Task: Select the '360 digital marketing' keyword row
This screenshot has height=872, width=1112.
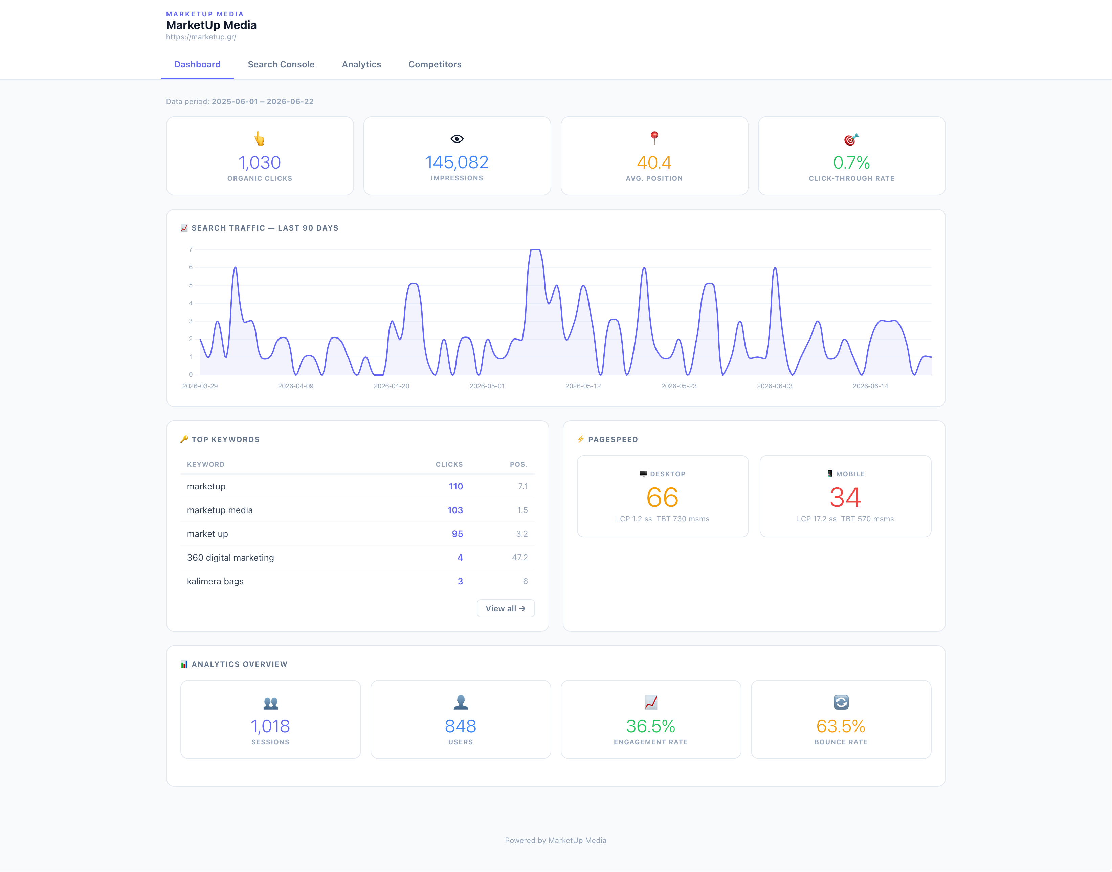Action: 357,558
